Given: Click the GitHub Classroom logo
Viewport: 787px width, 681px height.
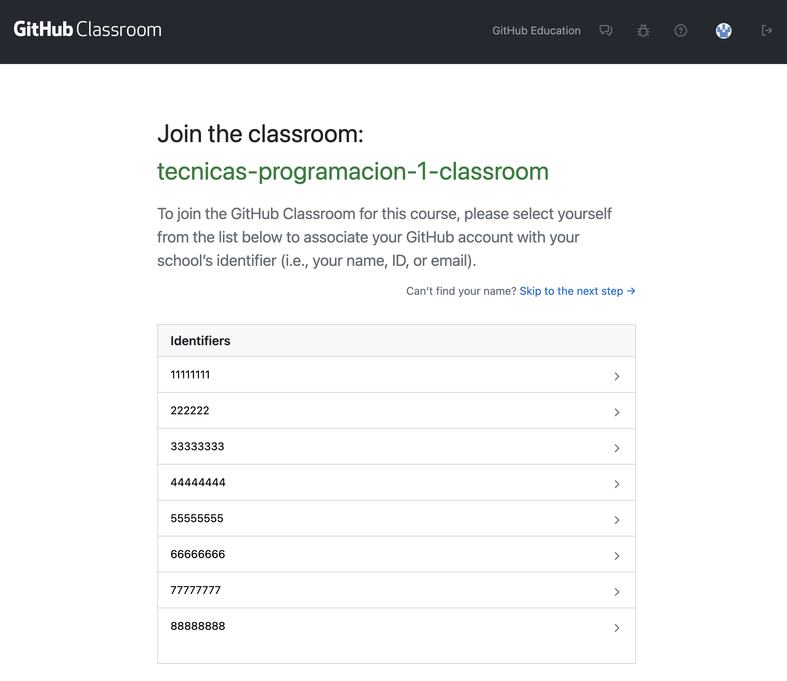Looking at the screenshot, I should click(87, 30).
